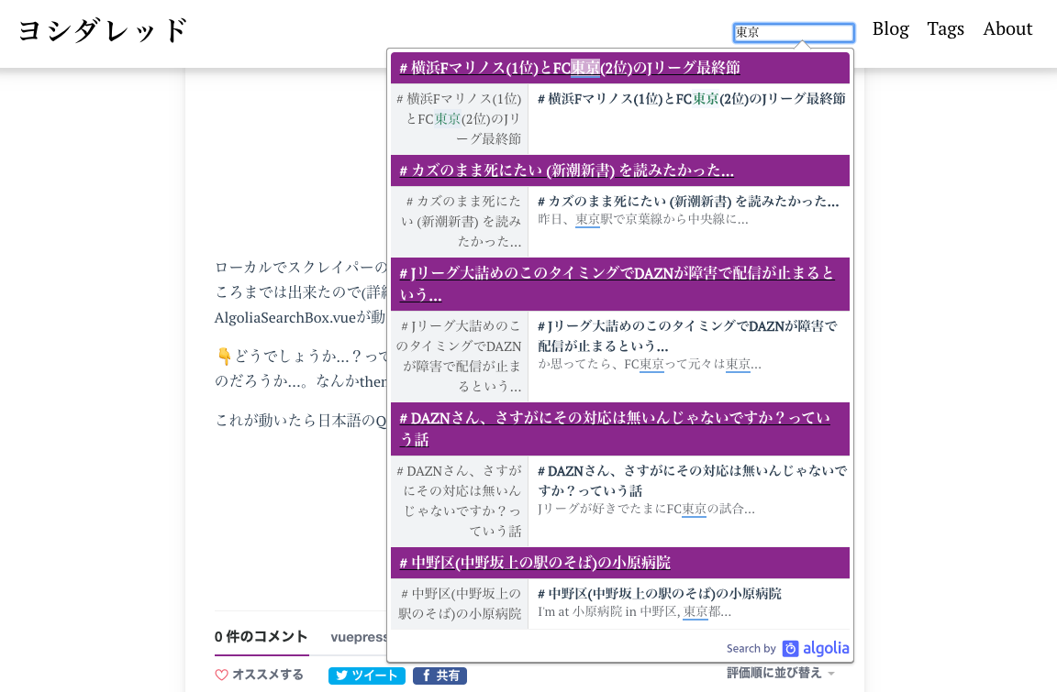Open the About nav link
Image resolution: width=1057 pixels, height=692 pixels.
[1007, 29]
